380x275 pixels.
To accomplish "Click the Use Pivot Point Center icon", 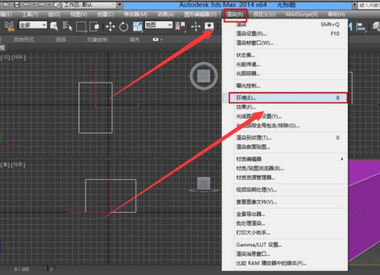I will 180,26.
